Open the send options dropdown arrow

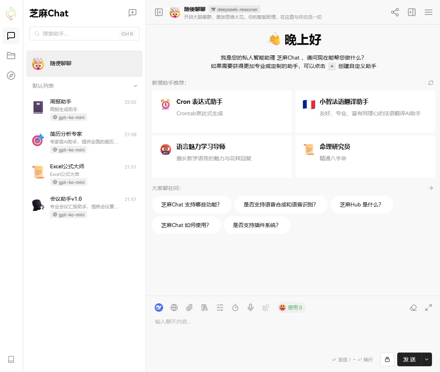coord(427,359)
